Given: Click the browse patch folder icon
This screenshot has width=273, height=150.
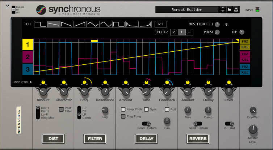Looking at the screenshot, I should 229,9.
